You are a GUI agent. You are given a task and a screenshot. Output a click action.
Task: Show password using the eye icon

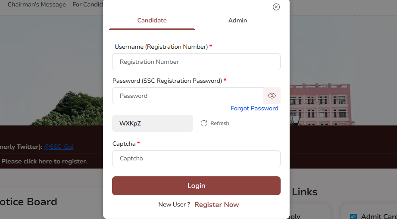(x=272, y=96)
